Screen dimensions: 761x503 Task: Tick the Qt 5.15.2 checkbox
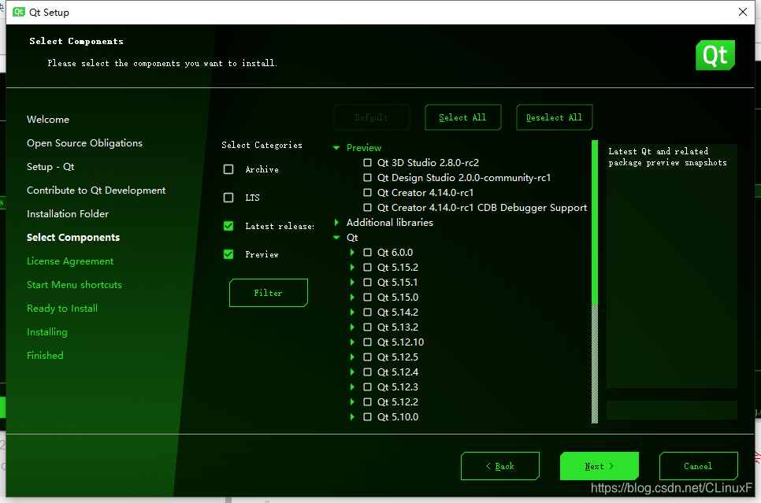[x=367, y=268]
